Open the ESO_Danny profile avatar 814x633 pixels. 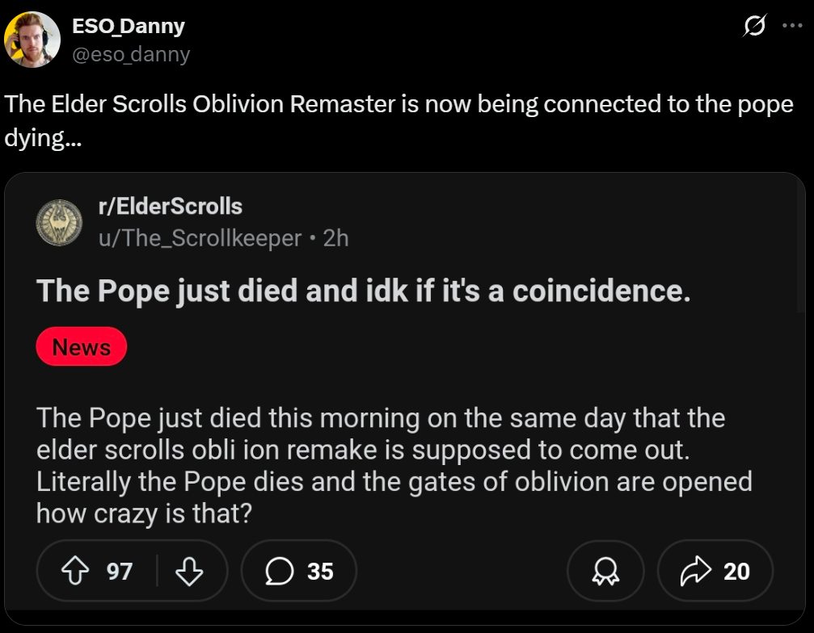pyautogui.click(x=32, y=40)
